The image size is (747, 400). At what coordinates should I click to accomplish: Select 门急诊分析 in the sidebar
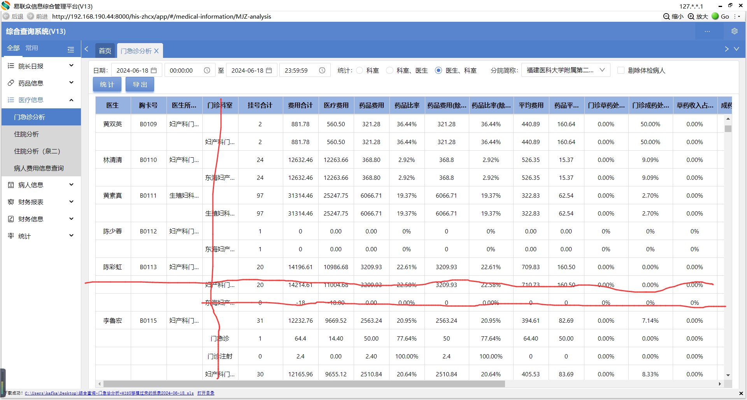(x=41, y=117)
